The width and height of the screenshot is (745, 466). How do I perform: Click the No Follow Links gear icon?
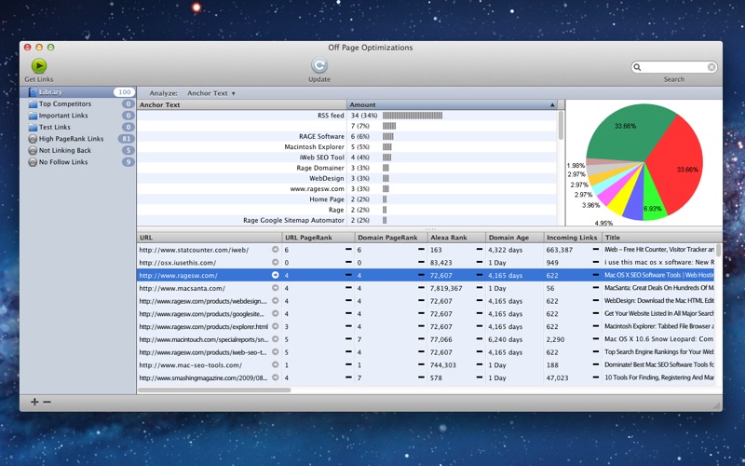tap(33, 162)
